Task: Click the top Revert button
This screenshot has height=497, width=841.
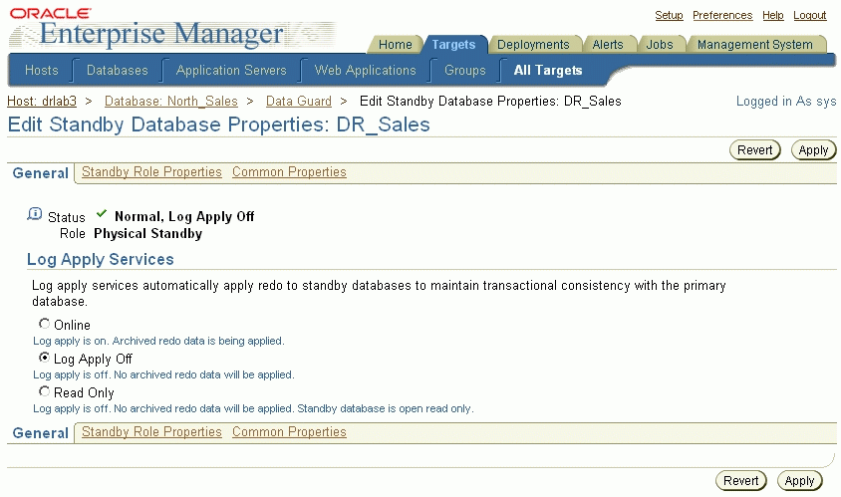Action: pyautogui.click(x=754, y=150)
